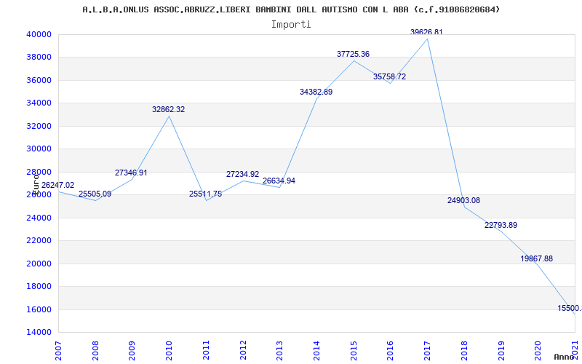Click the 2019 x-axis year label
Image resolution: width=582 pixels, height=364 pixels.
(501, 351)
